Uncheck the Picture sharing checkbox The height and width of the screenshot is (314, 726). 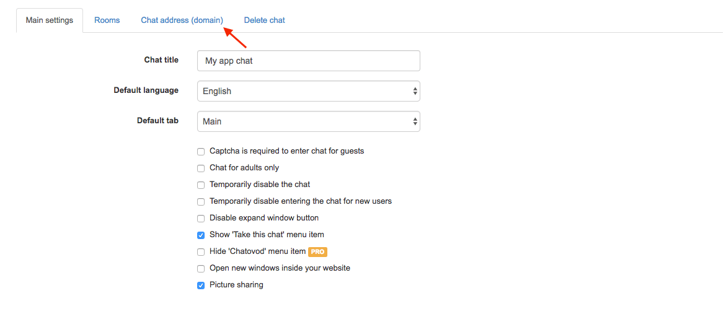click(201, 286)
